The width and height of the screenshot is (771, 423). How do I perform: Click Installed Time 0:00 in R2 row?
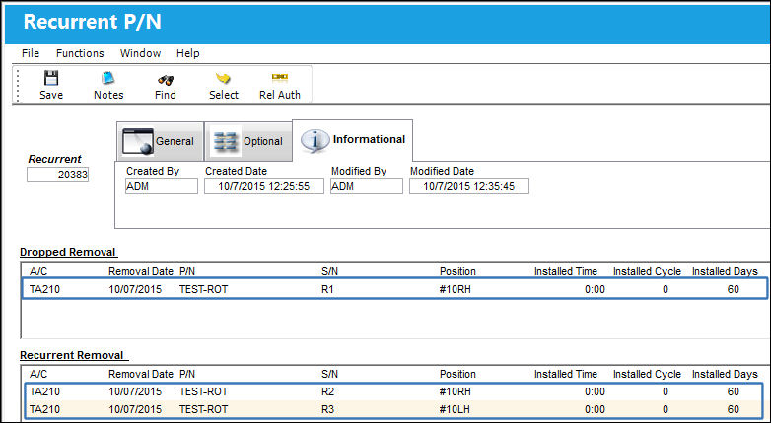click(595, 392)
